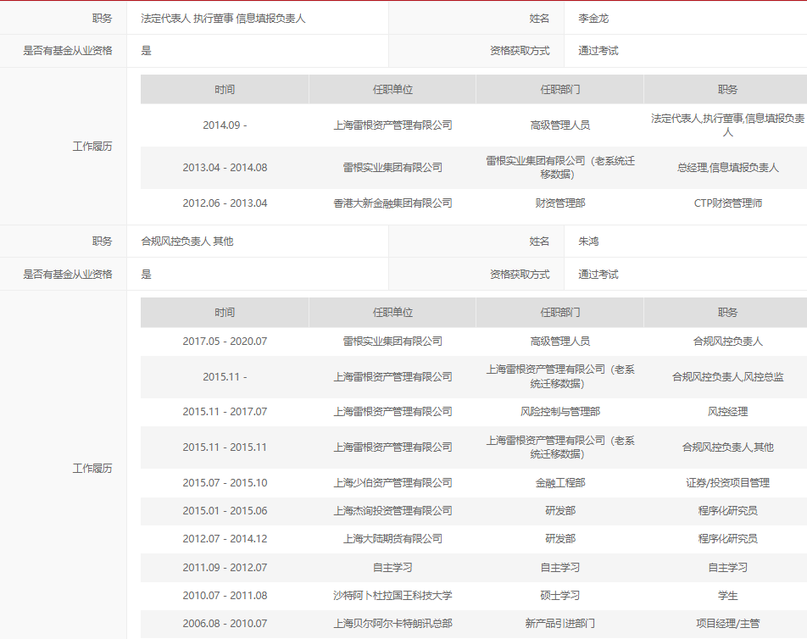Click 金融工程部 department cell
This screenshot has height=639, width=807.
(560, 482)
